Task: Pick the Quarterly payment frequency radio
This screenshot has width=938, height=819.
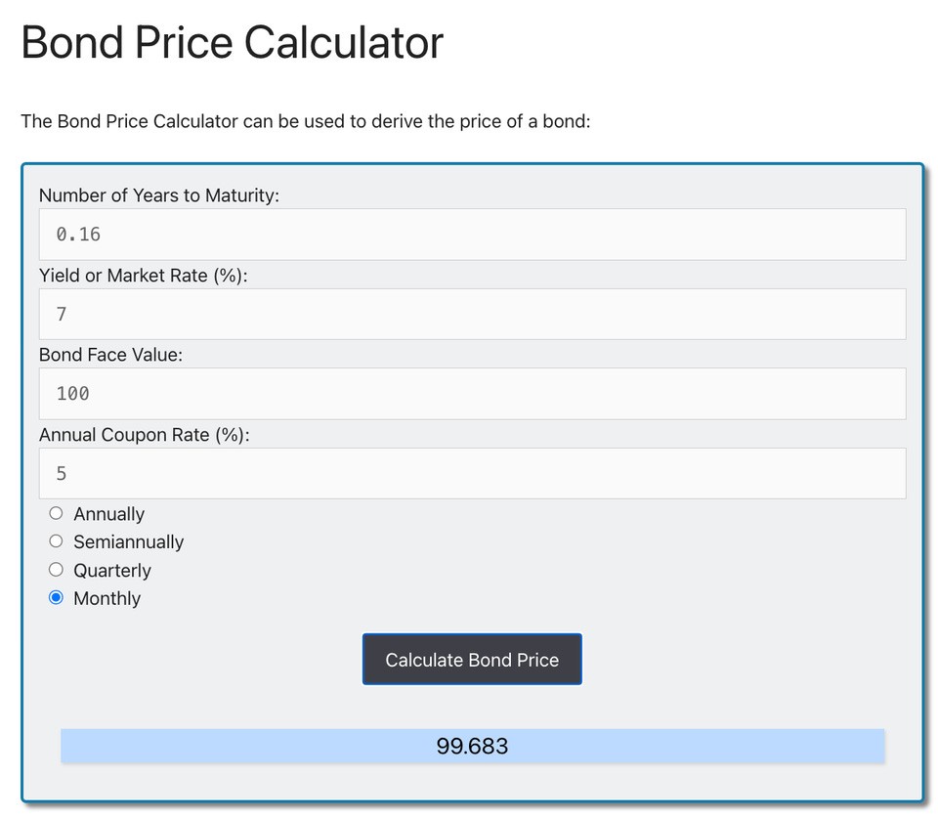Action: (56, 569)
